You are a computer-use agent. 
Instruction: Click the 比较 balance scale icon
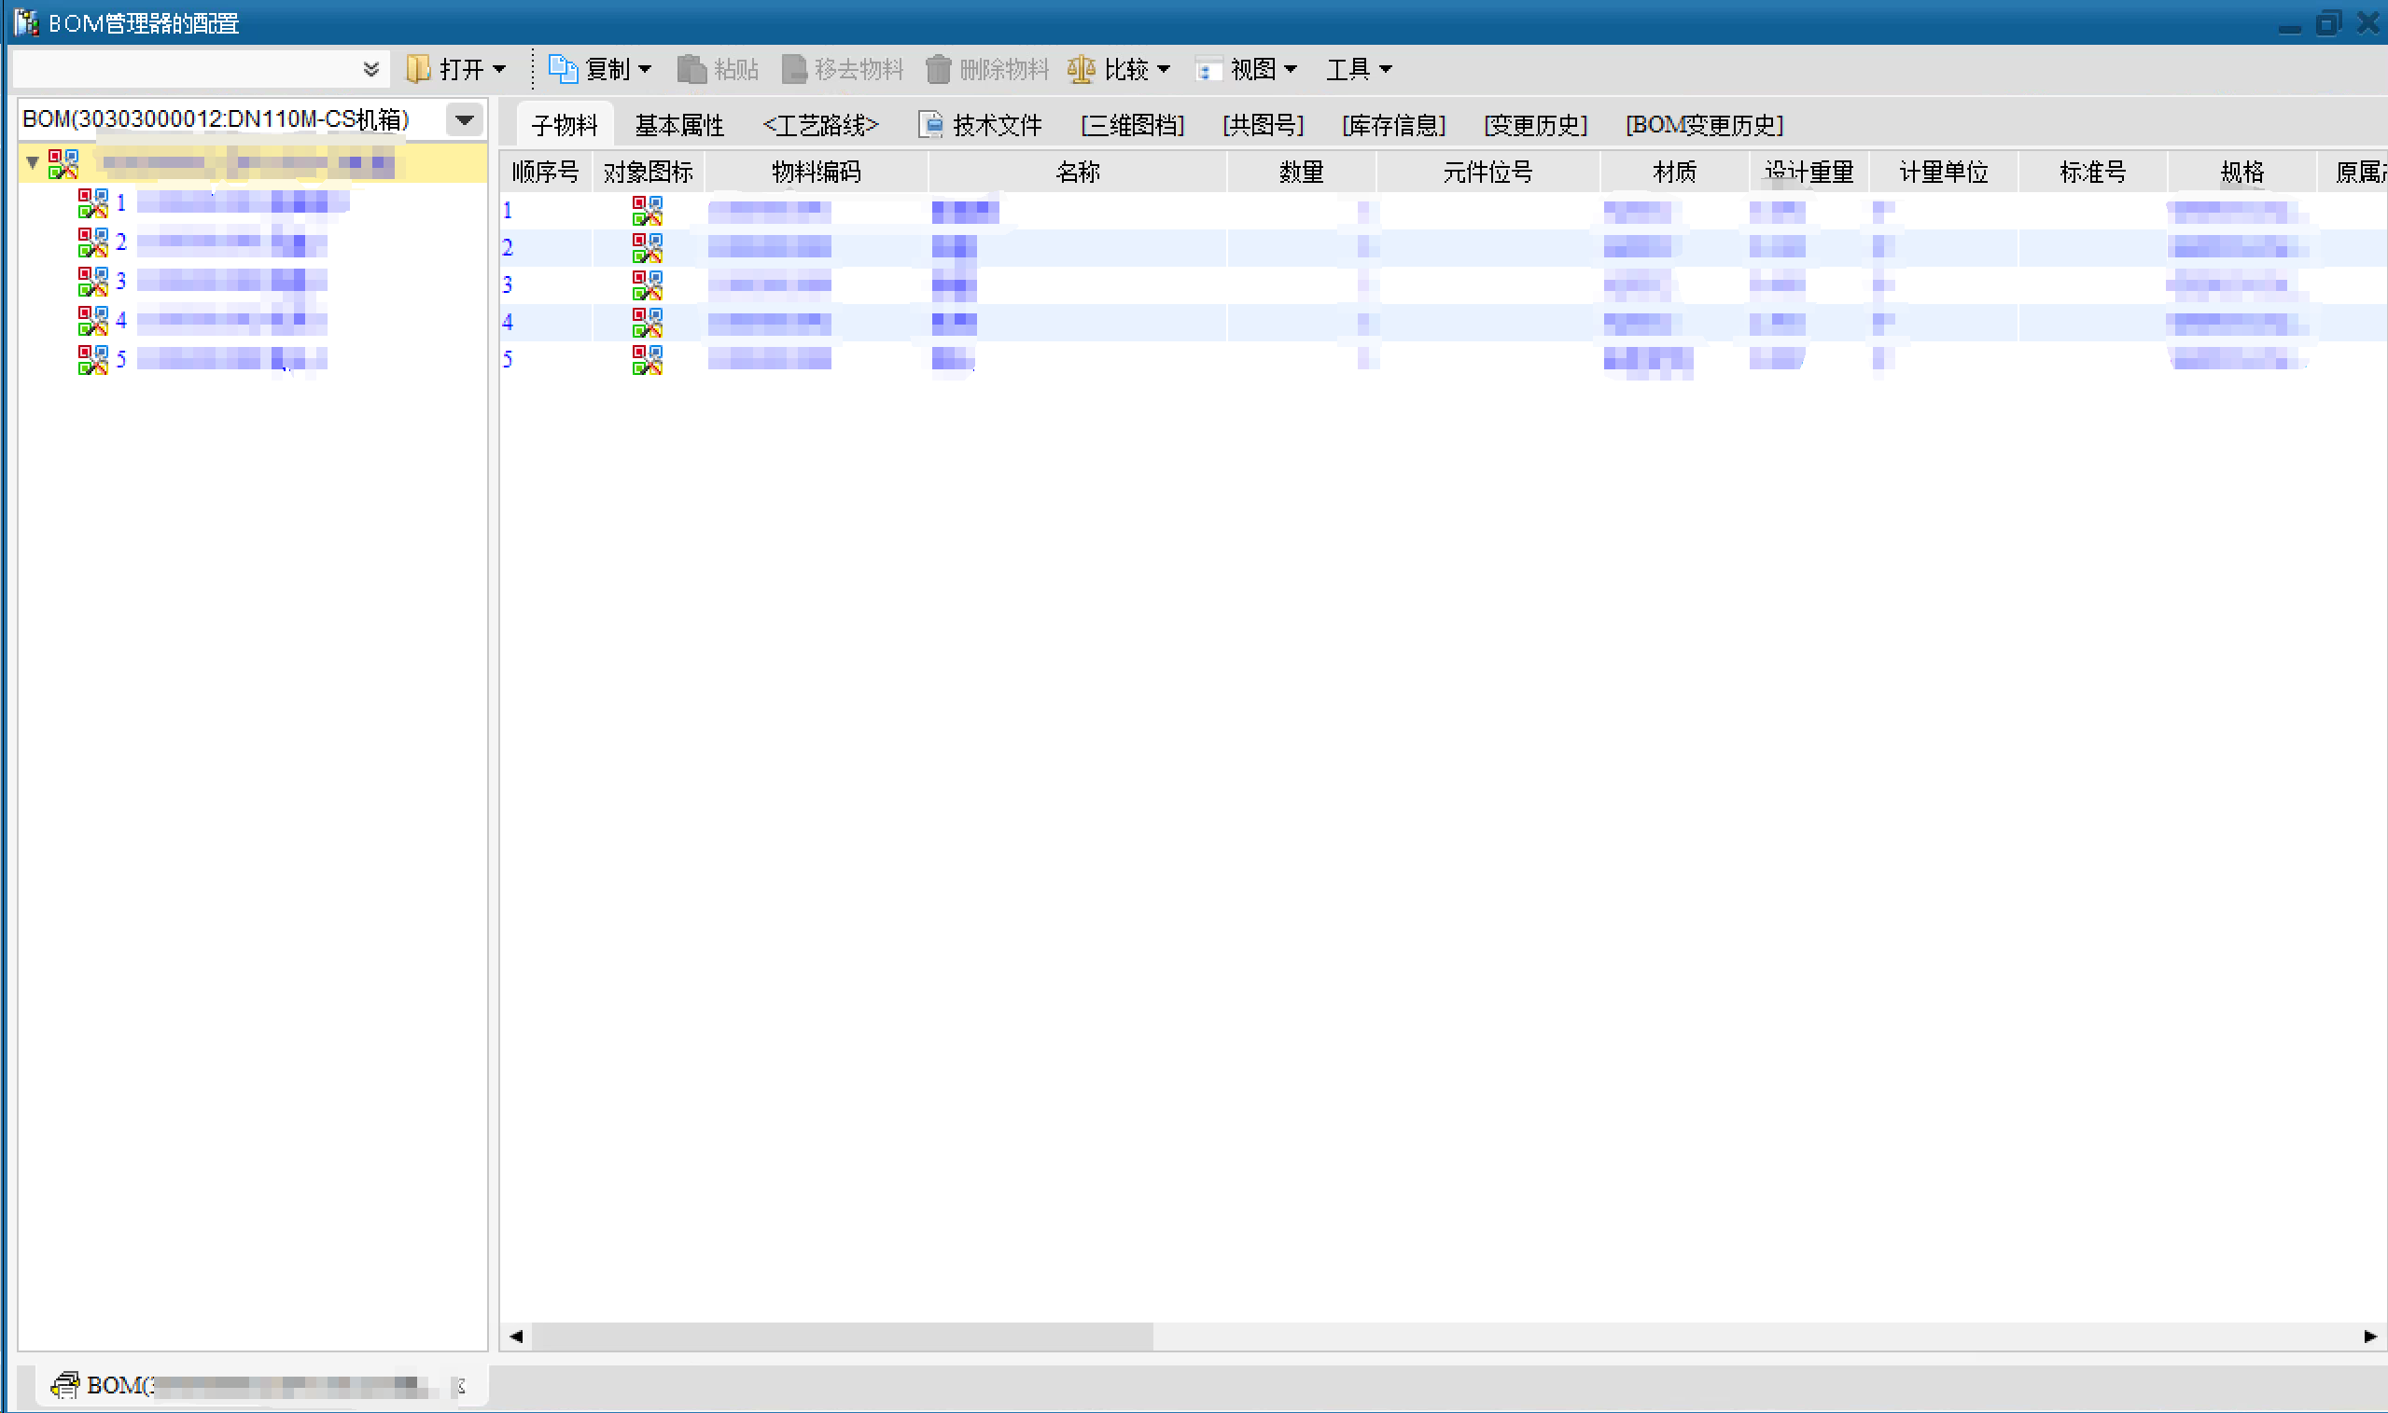[1081, 69]
